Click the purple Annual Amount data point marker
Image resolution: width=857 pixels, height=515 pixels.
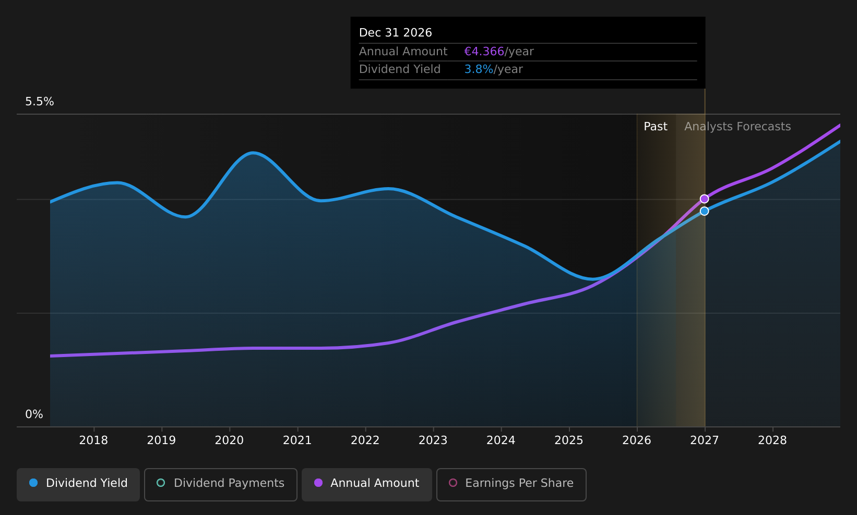[x=704, y=199]
